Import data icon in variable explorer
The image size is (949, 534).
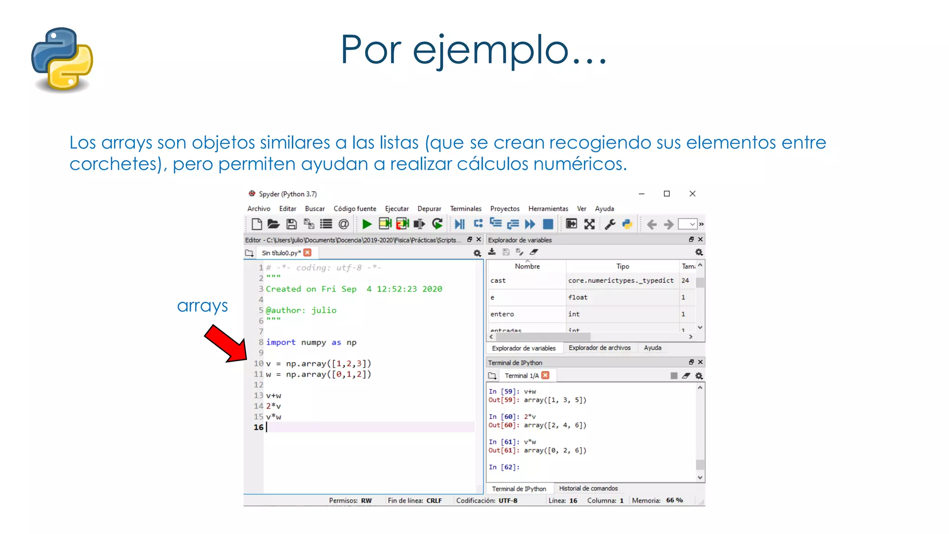pyautogui.click(x=492, y=252)
